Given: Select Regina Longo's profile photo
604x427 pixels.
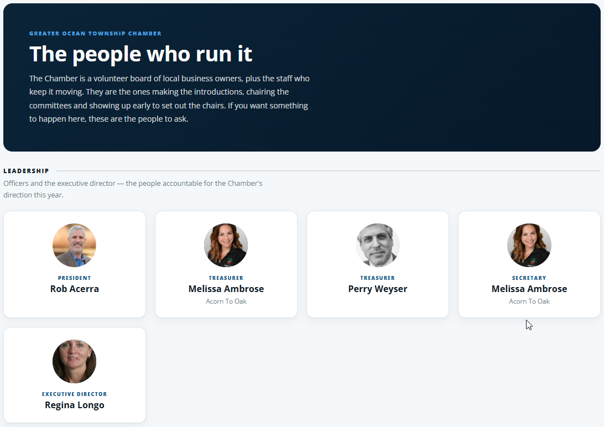Looking at the screenshot, I should [74, 362].
